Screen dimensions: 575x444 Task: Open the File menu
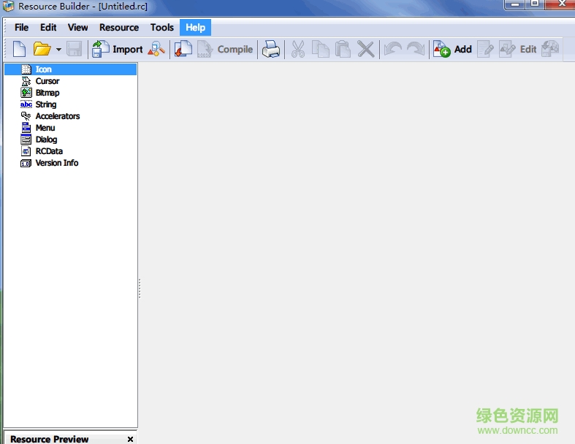21,28
